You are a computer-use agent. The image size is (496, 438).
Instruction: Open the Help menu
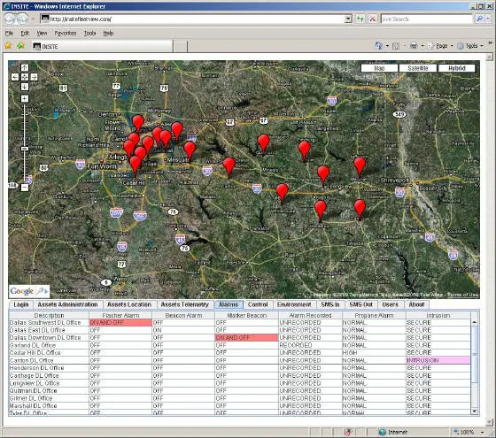click(x=108, y=33)
